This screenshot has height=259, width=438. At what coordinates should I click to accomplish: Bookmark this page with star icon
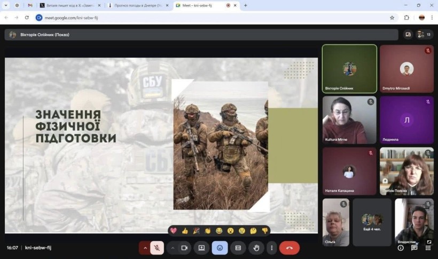(392, 18)
